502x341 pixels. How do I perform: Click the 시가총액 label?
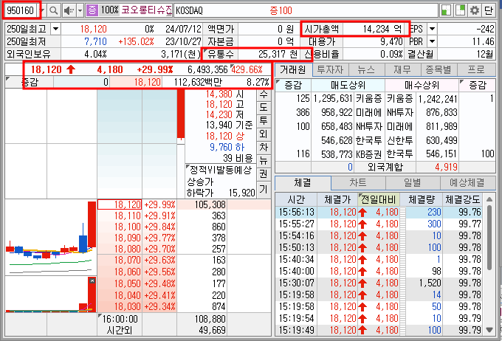321,29
